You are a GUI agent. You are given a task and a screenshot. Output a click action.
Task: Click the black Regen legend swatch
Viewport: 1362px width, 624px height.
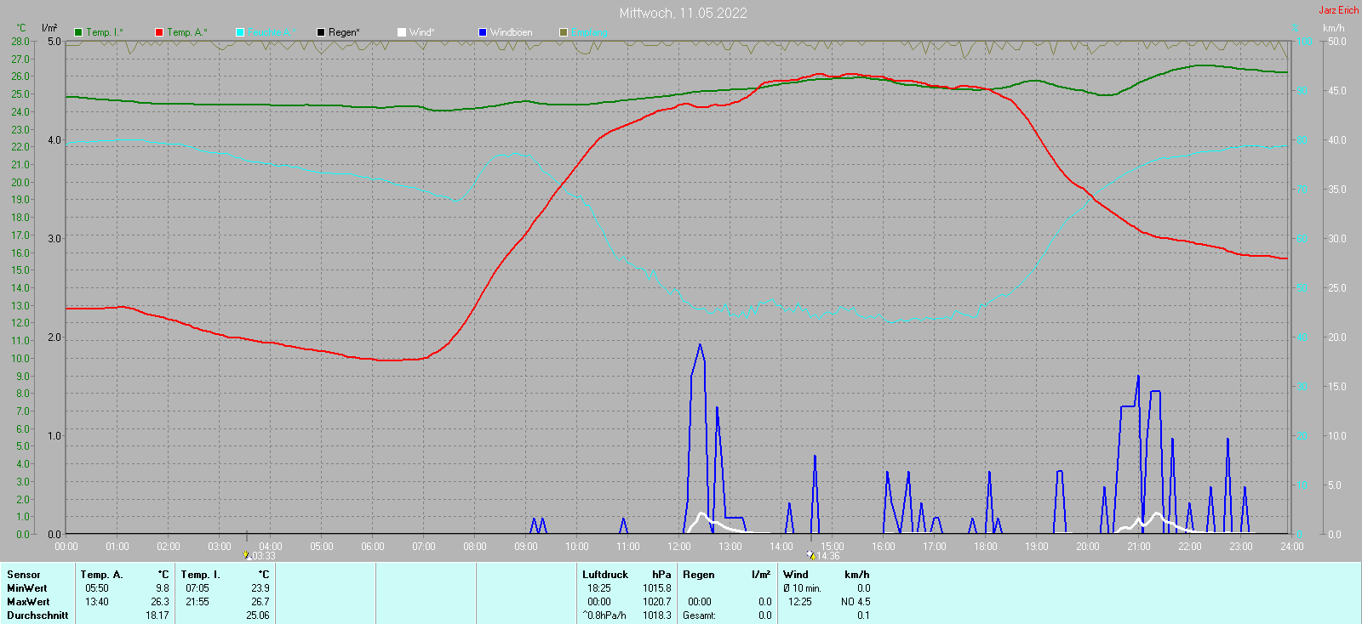(x=321, y=32)
